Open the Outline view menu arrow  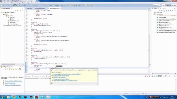point(175,11)
